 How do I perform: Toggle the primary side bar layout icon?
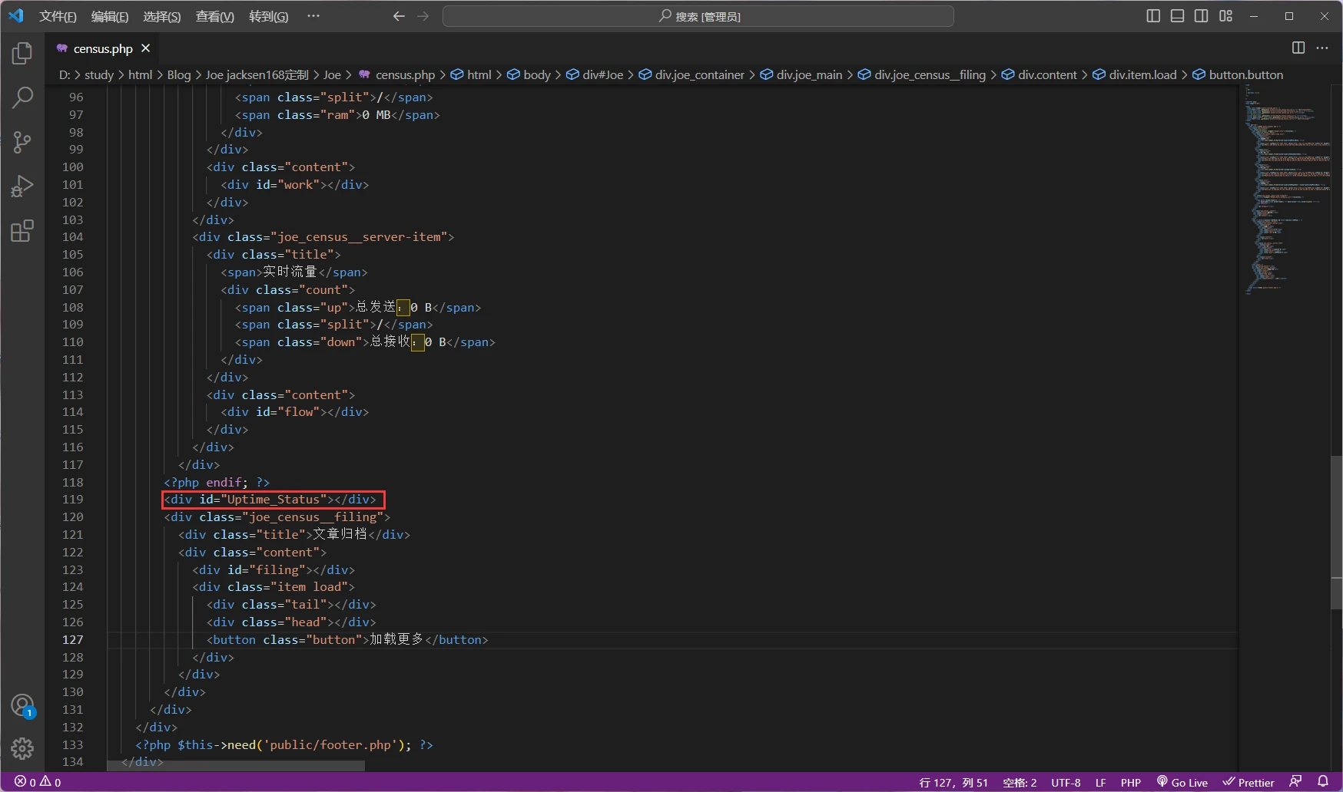pyautogui.click(x=1153, y=16)
